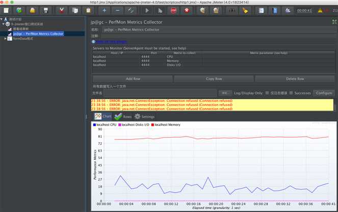This screenshot has width=338, height=212.
Task: Click the name field containing PerfMon Metrics Collector
Action: tap(219, 30)
